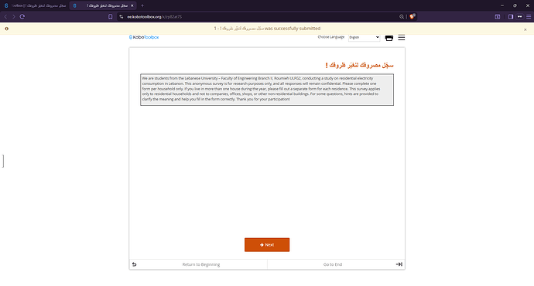The height and width of the screenshot is (286, 534).
Task: Click the zoom magnifier icon in address bar
Action: click(402, 17)
